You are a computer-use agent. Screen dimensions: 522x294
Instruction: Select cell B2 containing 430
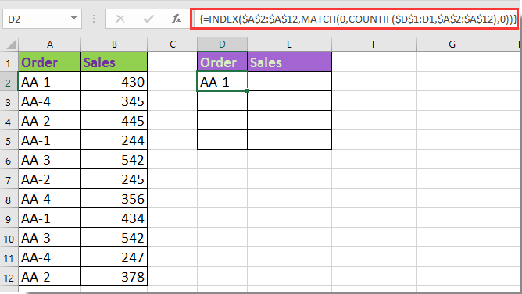tap(114, 82)
